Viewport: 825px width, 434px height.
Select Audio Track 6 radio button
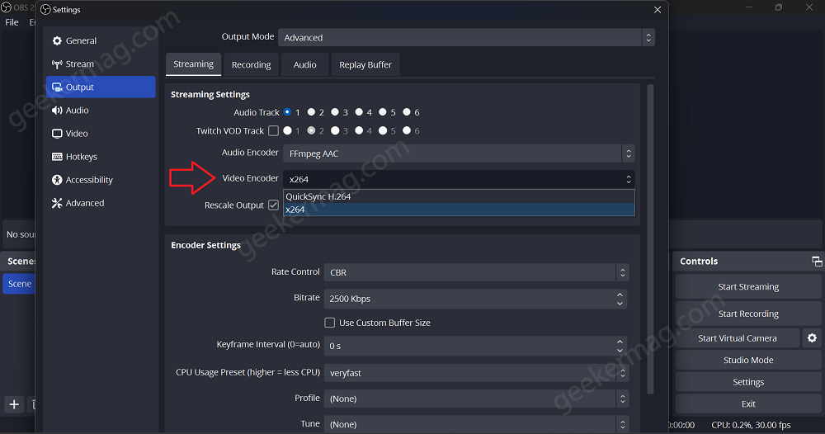(x=407, y=112)
